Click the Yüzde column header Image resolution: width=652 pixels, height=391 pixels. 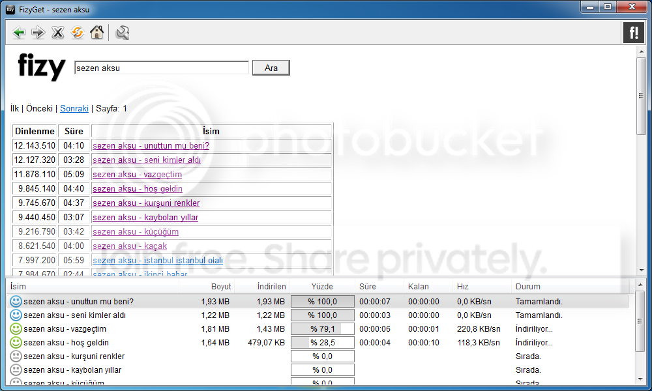pyautogui.click(x=322, y=287)
